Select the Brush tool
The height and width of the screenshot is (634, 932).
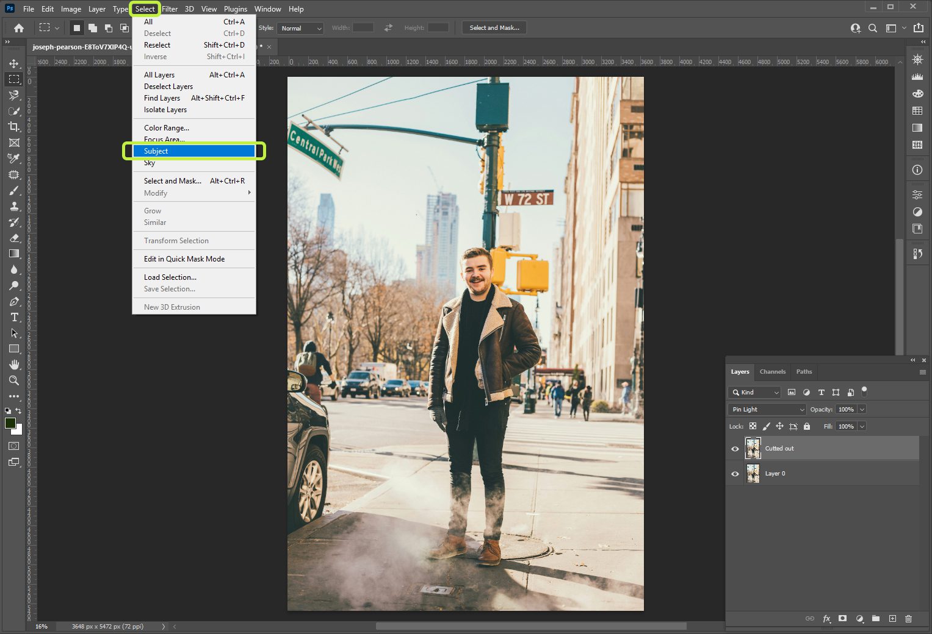pyautogui.click(x=13, y=190)
